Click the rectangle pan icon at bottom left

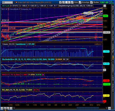pyautogui.click(x=11, y=108)
